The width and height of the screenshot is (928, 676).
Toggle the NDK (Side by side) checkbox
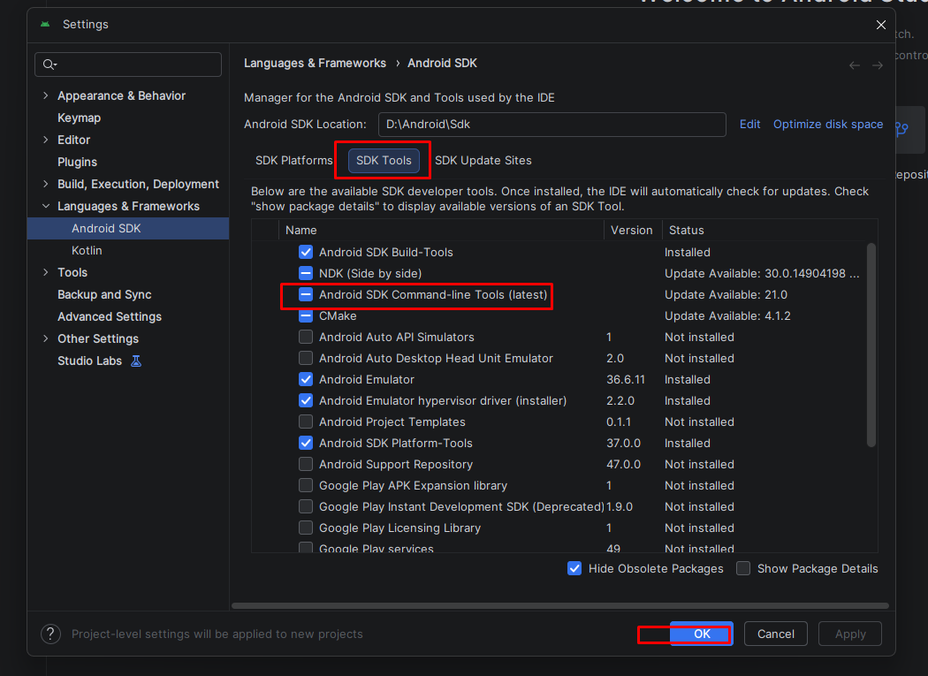306,273
